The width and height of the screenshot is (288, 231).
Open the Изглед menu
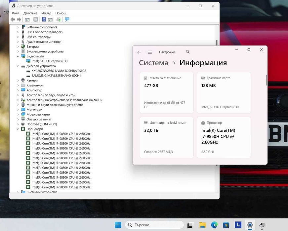(46, 13)
